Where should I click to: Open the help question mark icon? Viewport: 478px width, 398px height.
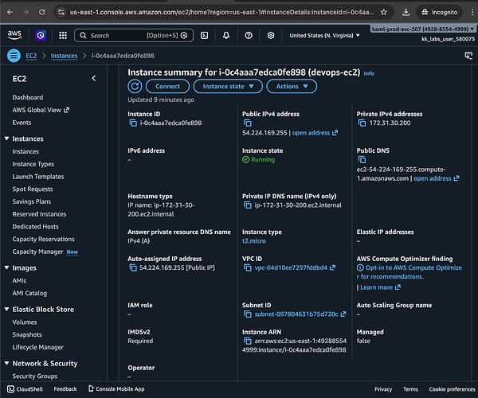pyautogui.click(x=249, y=36)
